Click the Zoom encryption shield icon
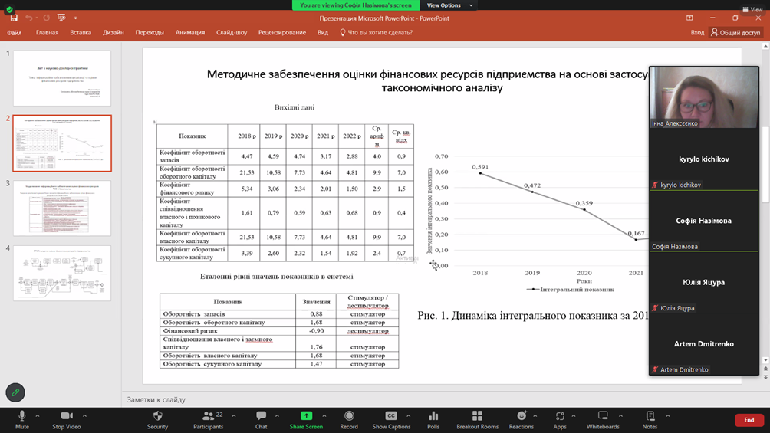Viewport: 770px width, 433px height. (x=9, y=9)
